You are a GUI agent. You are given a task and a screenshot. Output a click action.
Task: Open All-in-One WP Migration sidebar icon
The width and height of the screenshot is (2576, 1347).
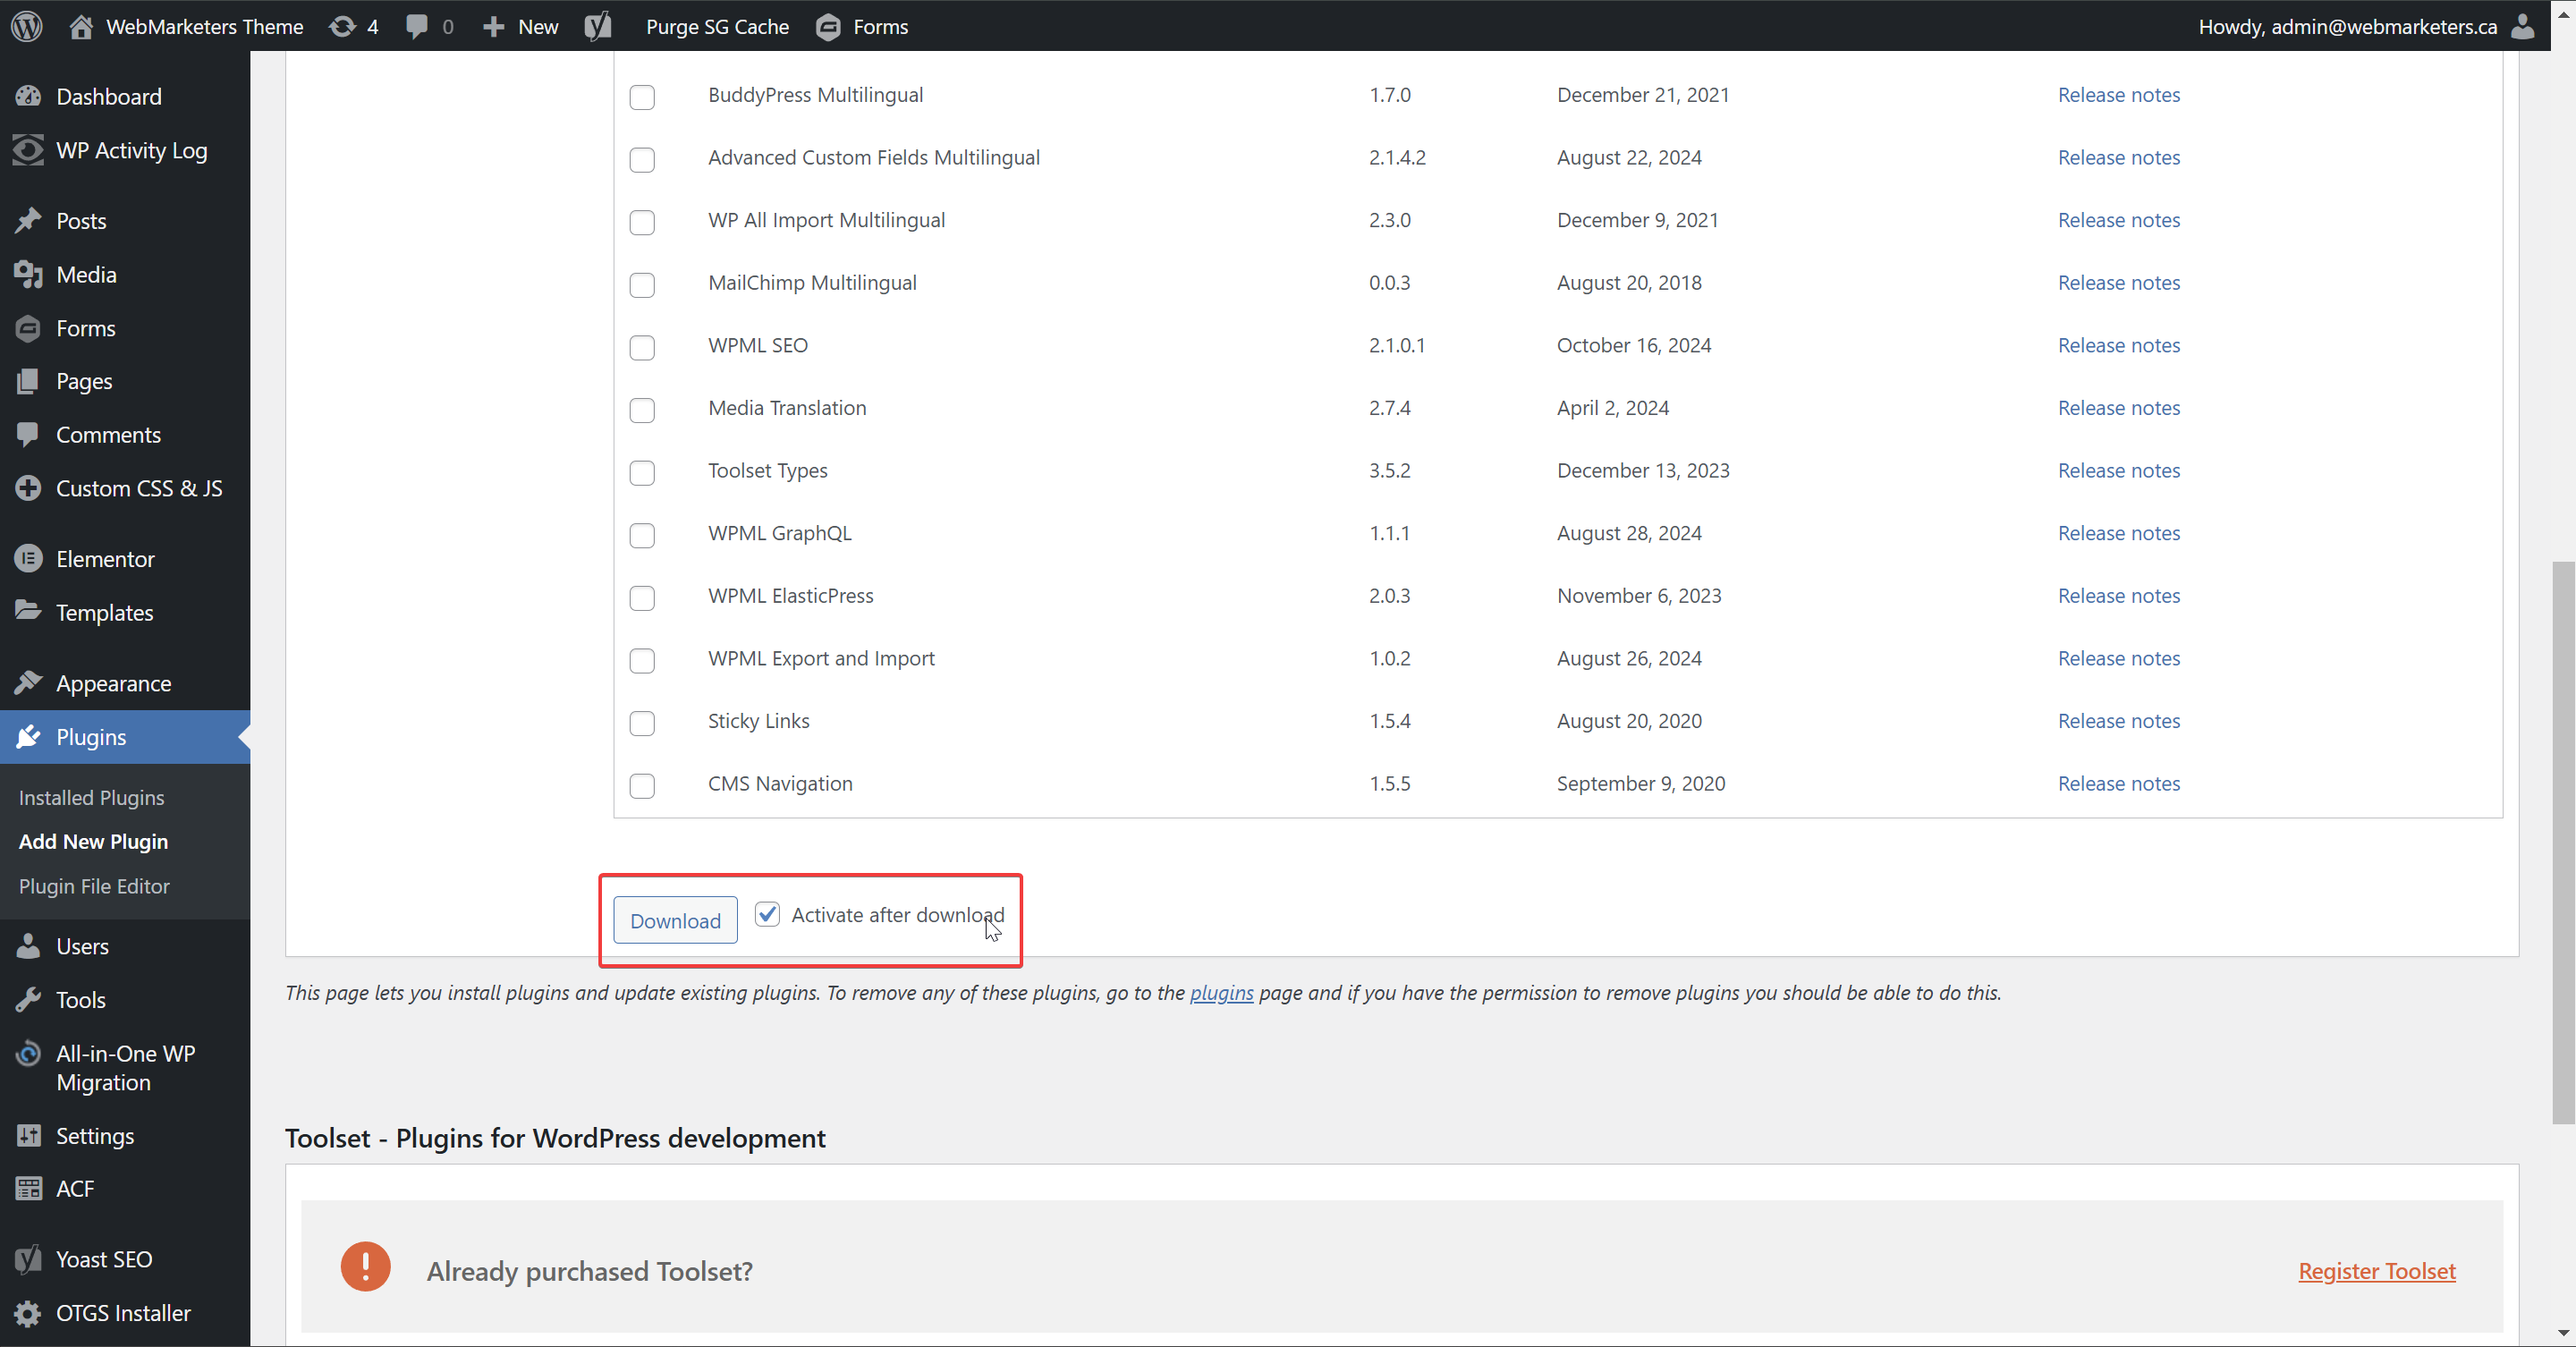[28, 1054]
